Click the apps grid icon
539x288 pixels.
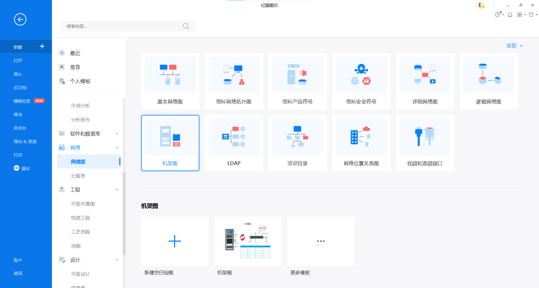[520, 15]
